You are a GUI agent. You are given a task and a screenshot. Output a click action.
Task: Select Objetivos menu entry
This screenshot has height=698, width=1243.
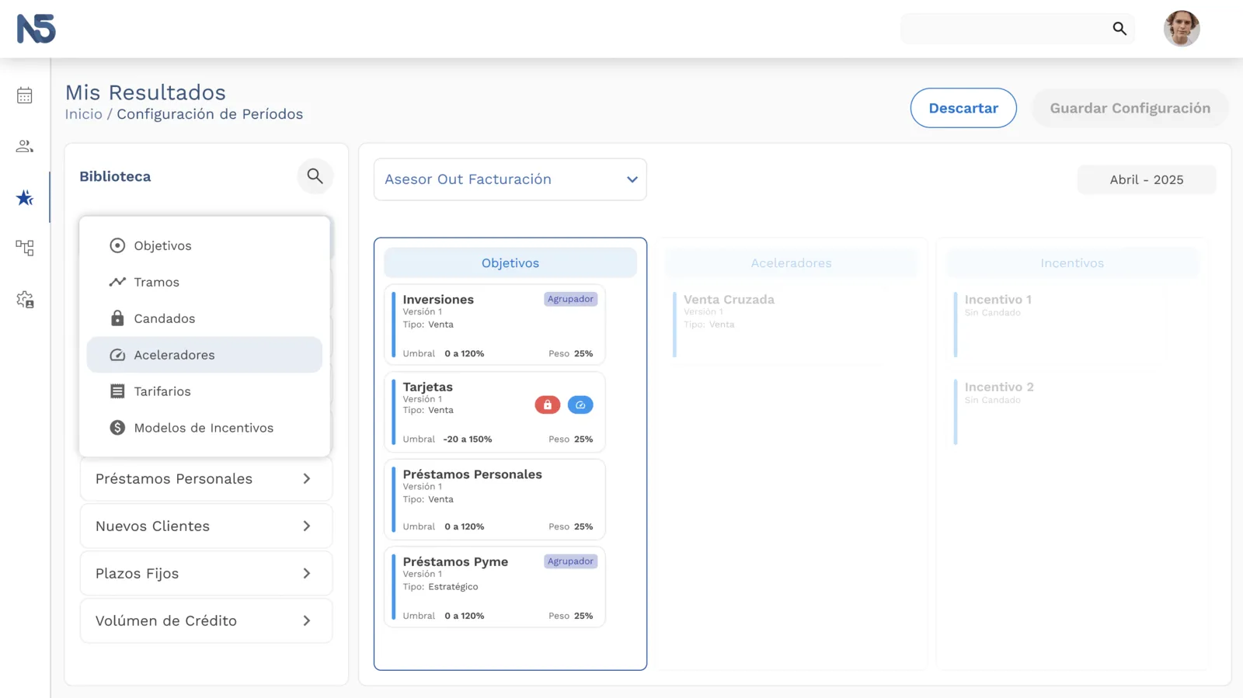tap(204, 245)
